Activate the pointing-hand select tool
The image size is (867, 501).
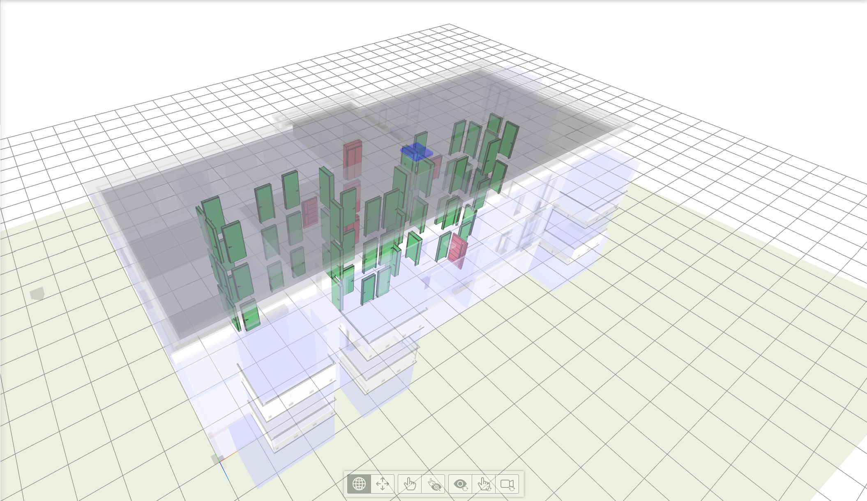point(410,484)
